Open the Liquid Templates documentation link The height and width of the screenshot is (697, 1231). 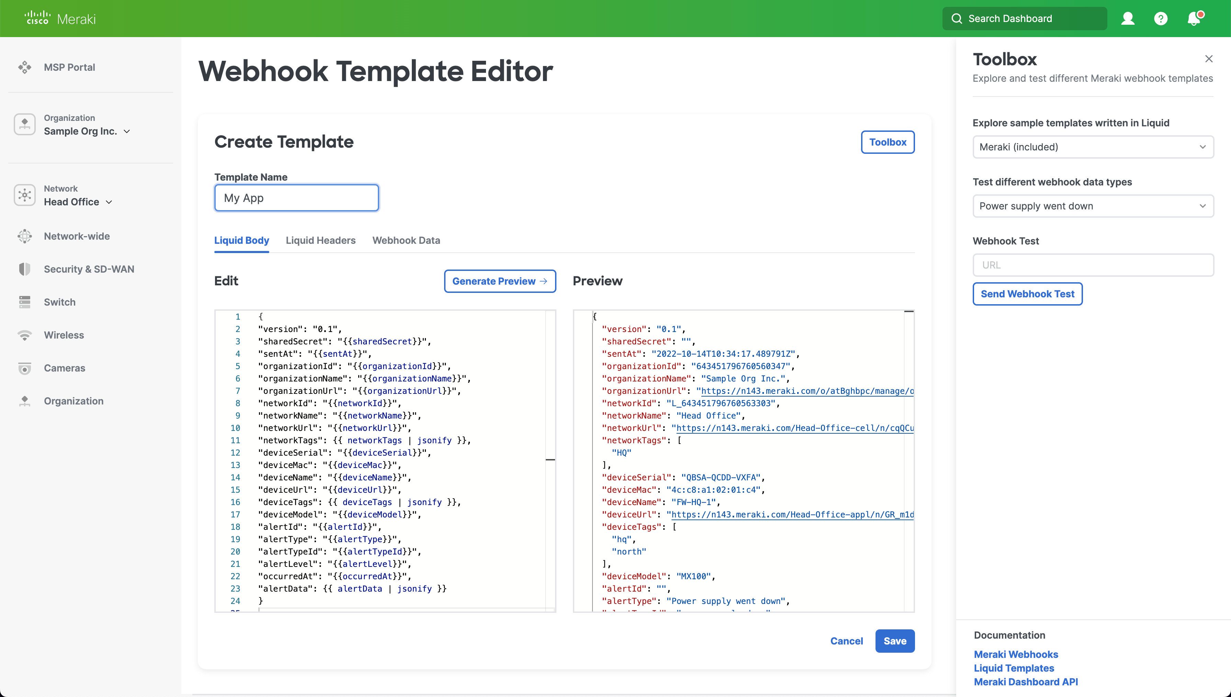click(1014, 668)
